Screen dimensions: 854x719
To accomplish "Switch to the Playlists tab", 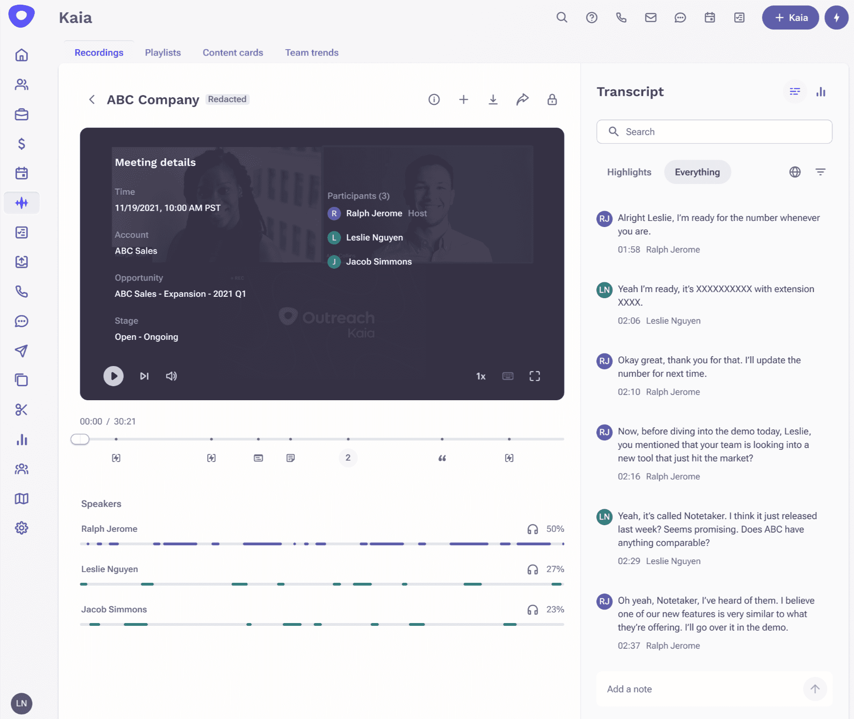I will (x=163, y=53).
